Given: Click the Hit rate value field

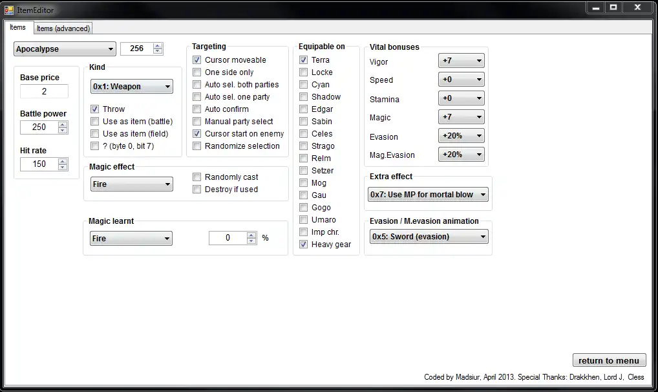Looking at the screenshot, I should 39,164.
